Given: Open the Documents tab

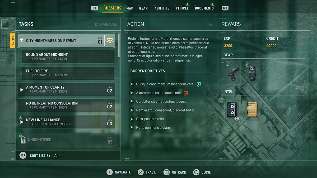Looking at the screenshot, I should tap(204, 8).
